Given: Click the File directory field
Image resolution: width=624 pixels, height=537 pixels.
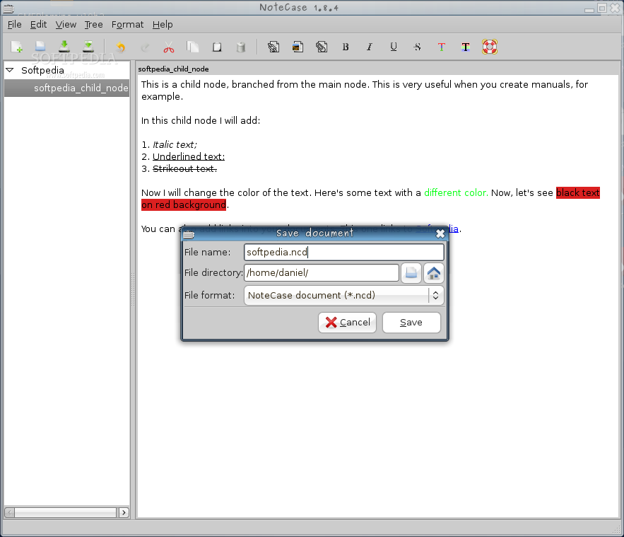Looking at the screenshot, I should click(x=321, y=273).
